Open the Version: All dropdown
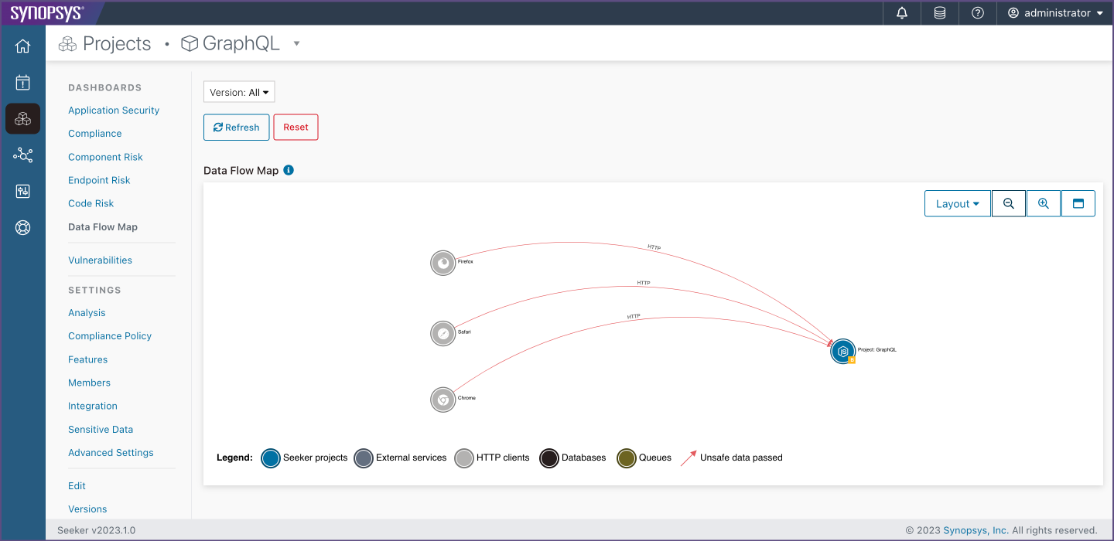This screenshot has height=541, width=1114. (x=239, y=92)
